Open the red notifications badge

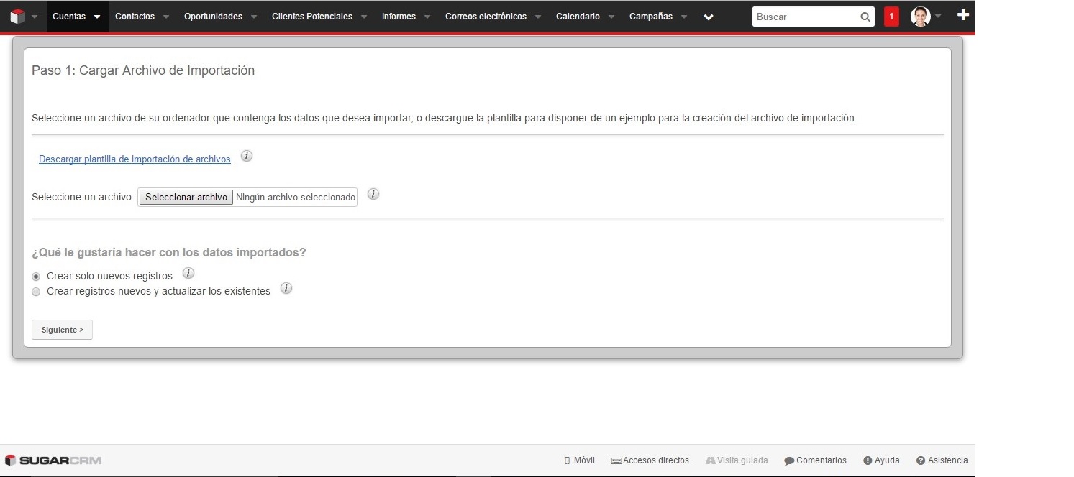[x=891, y=17]
